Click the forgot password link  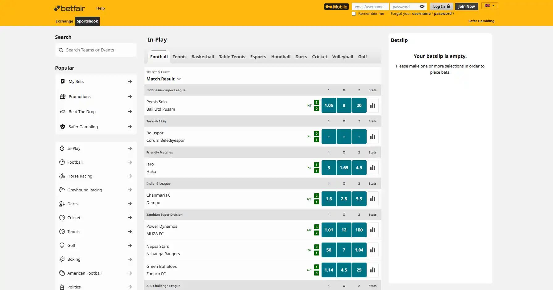point(443,14)
